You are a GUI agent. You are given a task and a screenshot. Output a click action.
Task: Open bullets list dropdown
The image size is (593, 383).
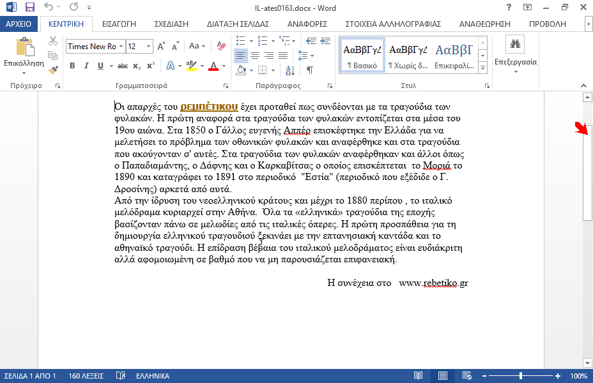pos(251,41)
